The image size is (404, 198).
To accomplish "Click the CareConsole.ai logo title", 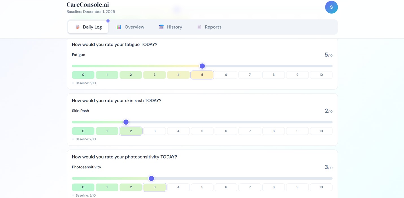I will tap(88, 5).
